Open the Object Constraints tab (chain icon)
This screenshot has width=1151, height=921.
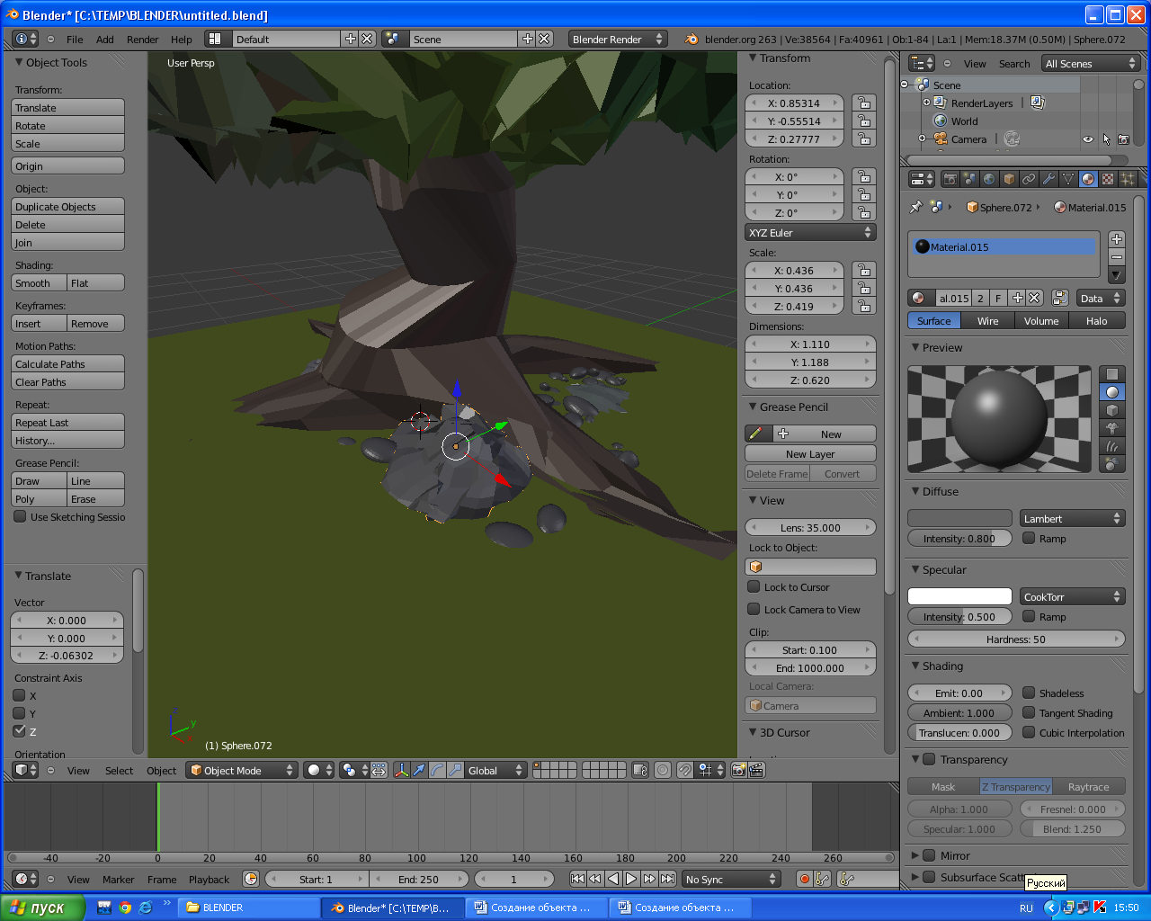1029,179
